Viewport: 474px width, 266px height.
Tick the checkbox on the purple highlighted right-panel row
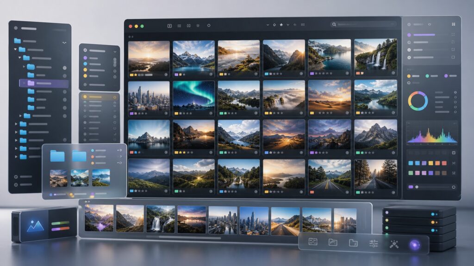(453, 35)
